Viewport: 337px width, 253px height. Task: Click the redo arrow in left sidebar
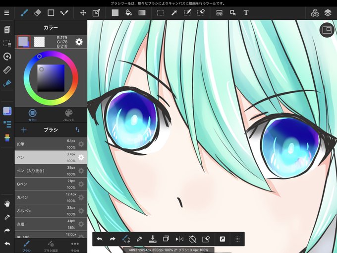[x=7, y=230]
